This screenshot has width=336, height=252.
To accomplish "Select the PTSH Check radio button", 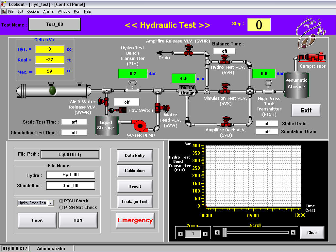I will 61,201.
